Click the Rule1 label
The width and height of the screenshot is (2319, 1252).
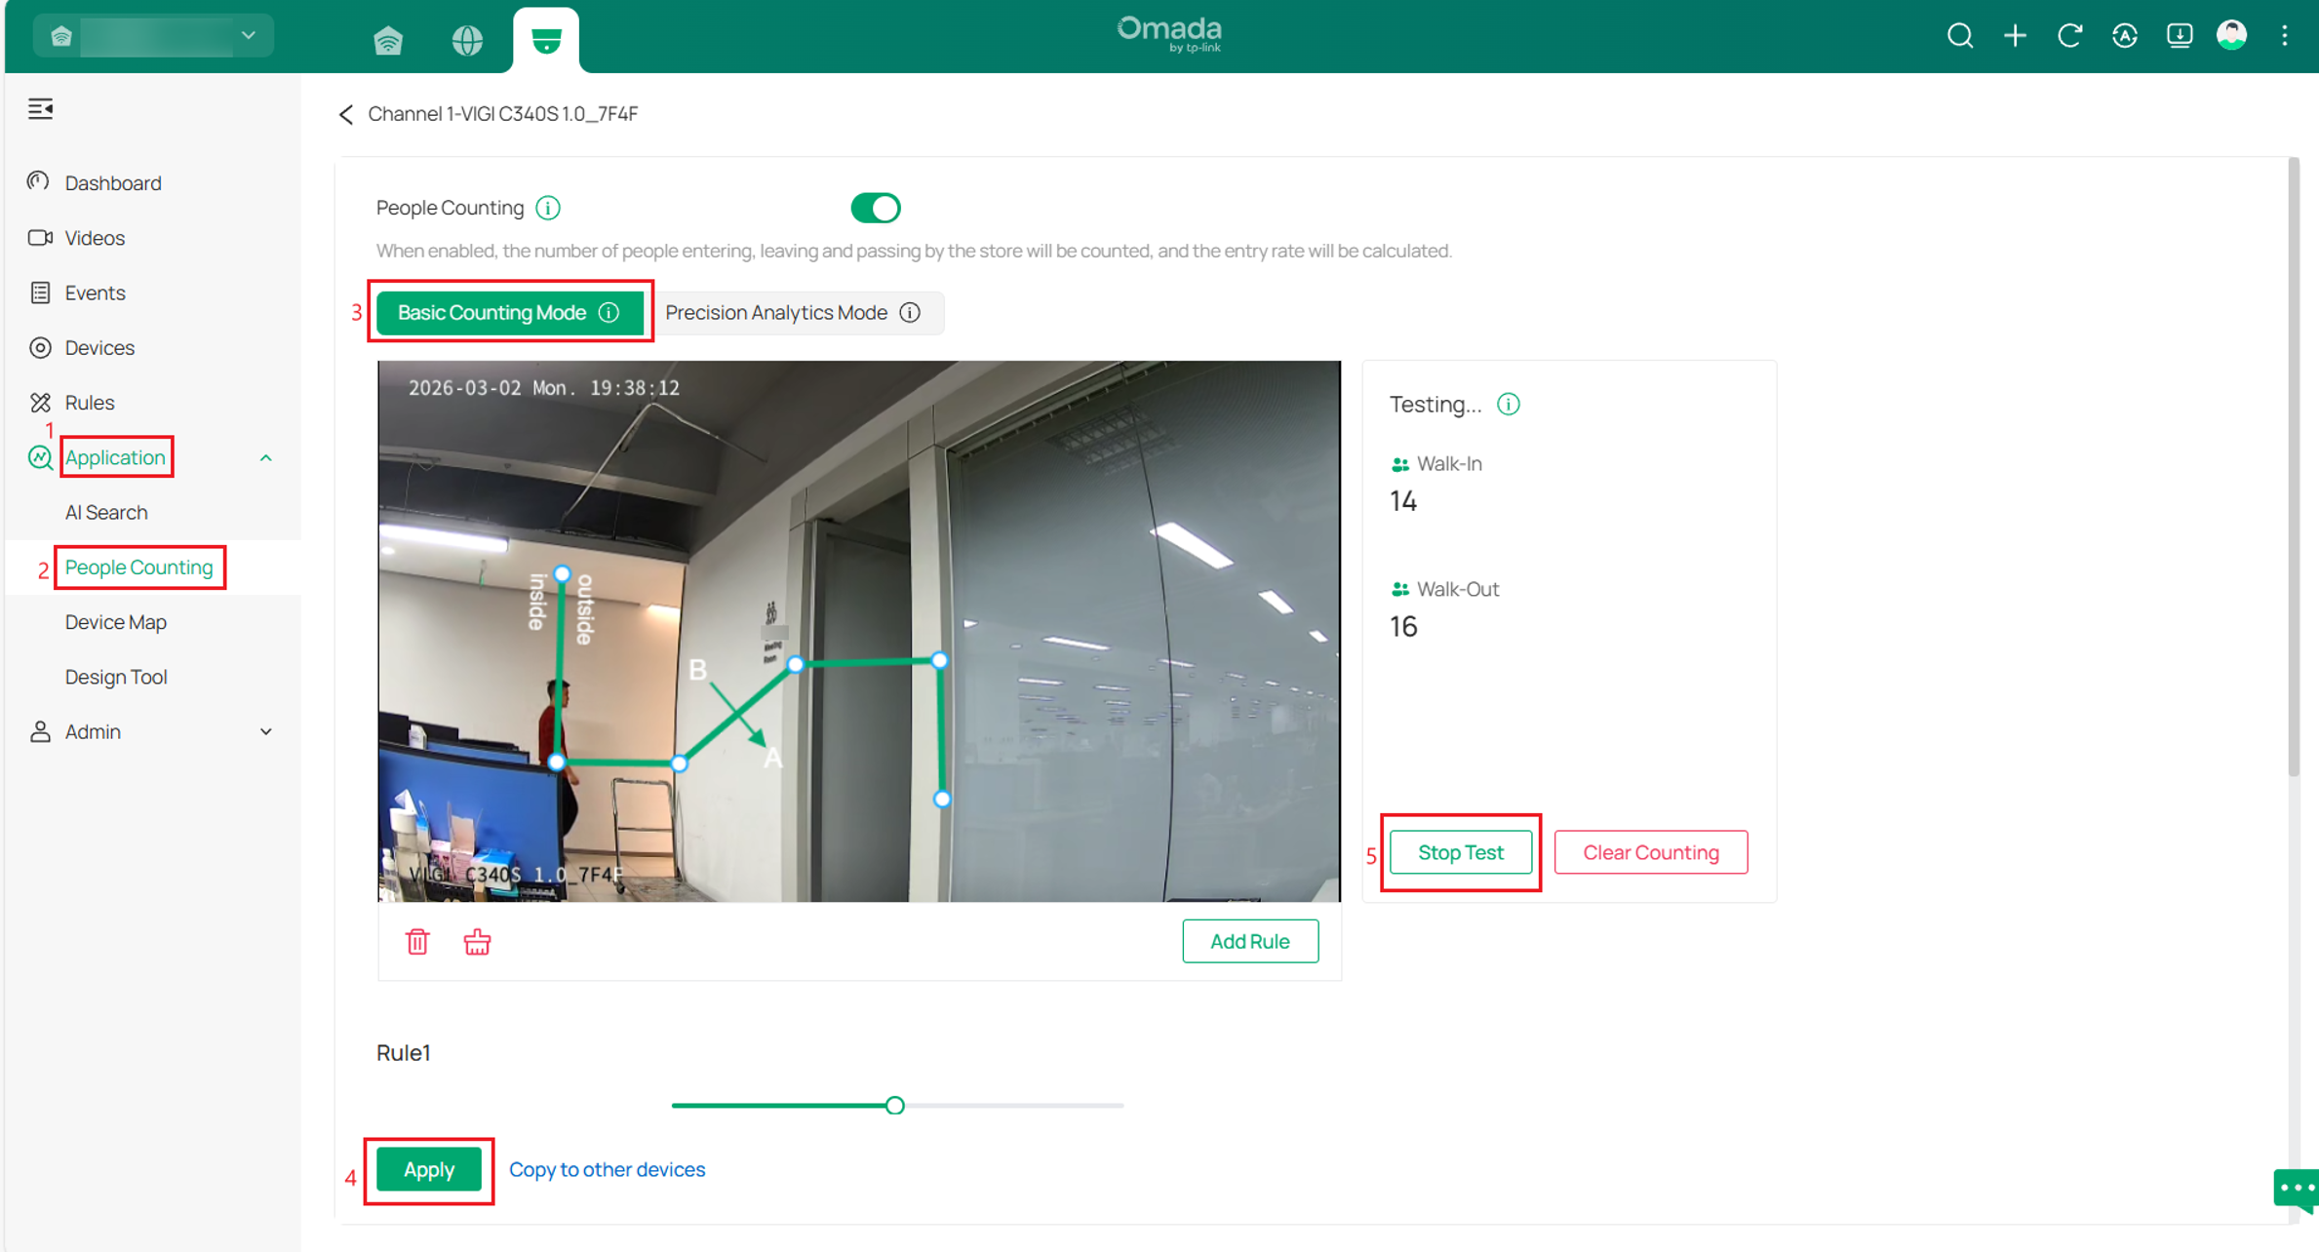pos(404,1052)
